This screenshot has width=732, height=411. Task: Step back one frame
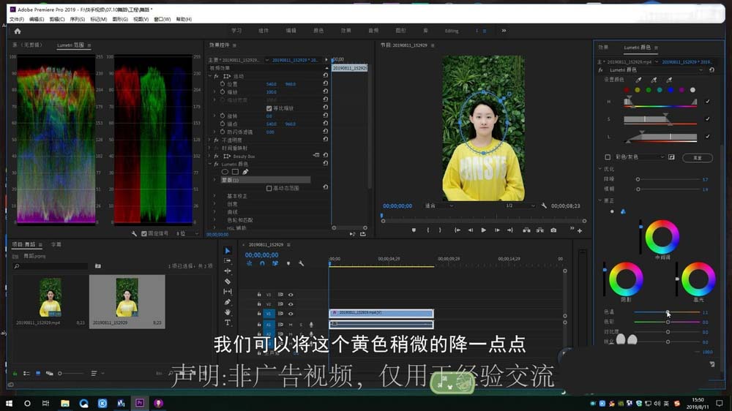tap(471, 230)
